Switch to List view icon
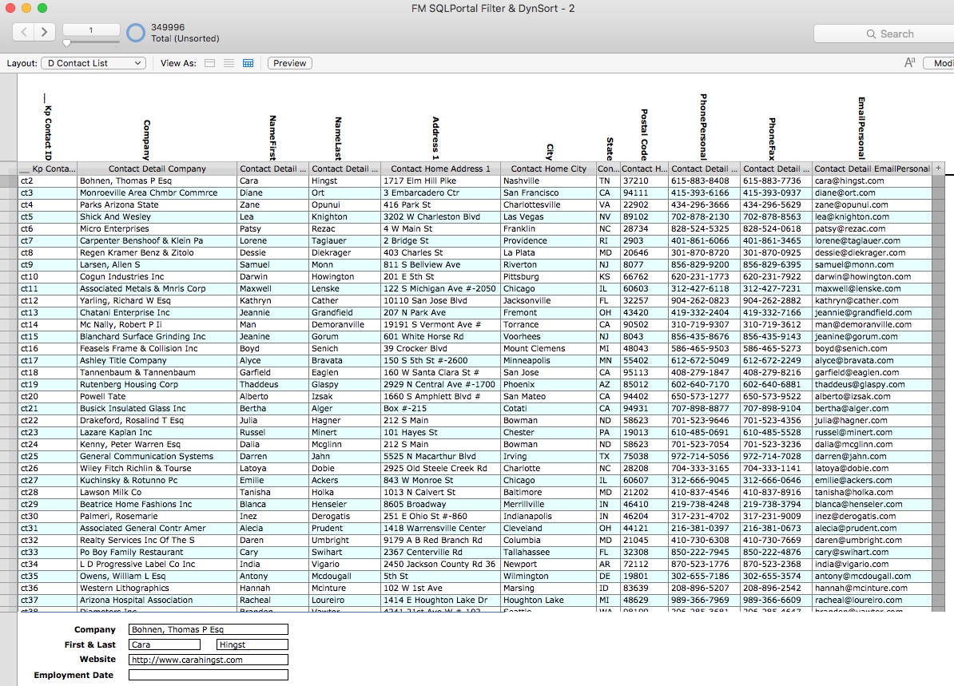The height and width of the screenshot is (686, 954). (229, 63)
